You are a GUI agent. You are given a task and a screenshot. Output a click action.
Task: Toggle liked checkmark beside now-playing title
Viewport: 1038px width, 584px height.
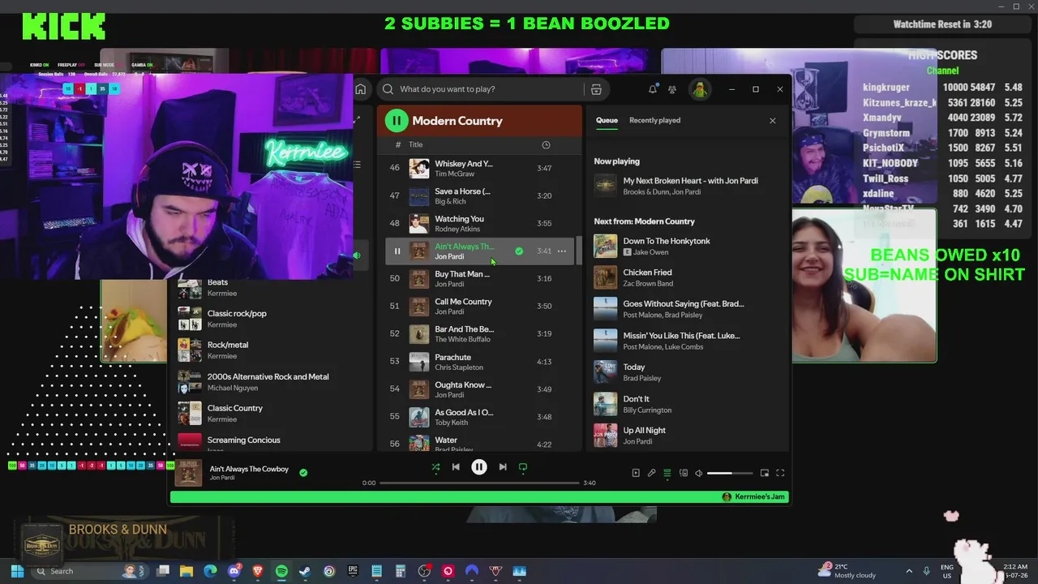point(303,472)
